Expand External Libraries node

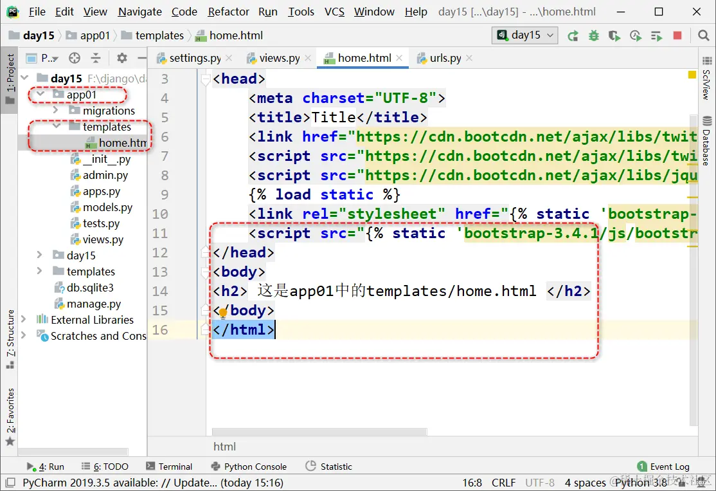(24, 319)
